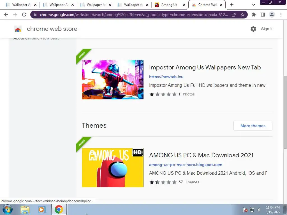Click the Chrome Web Store rainbow logo
The height and width of the screenshot is (215, 287).
(18, 29)
